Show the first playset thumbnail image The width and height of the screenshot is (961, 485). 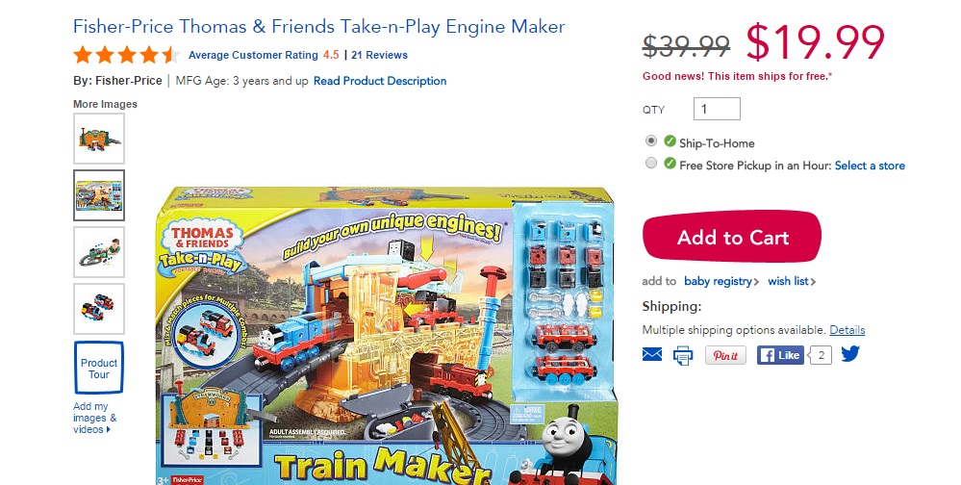tap(99, 139)
